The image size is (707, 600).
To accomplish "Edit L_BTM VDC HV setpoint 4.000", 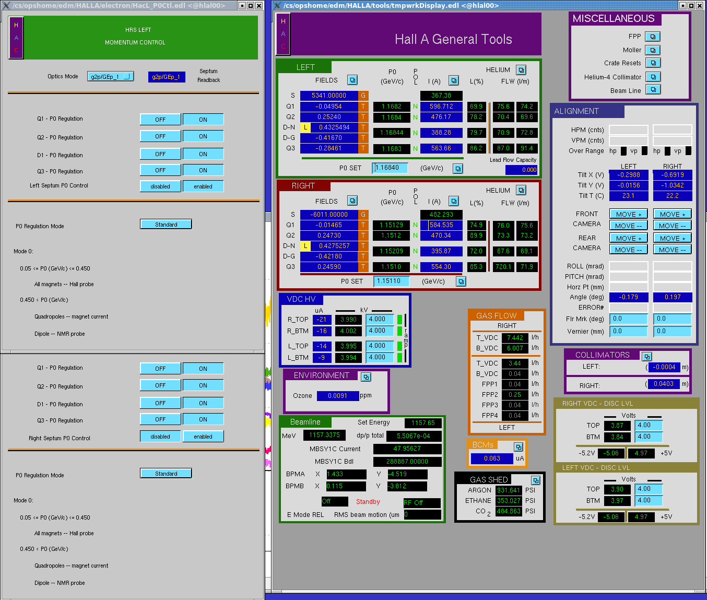I will pyautogui.click(x=380, y=357).
